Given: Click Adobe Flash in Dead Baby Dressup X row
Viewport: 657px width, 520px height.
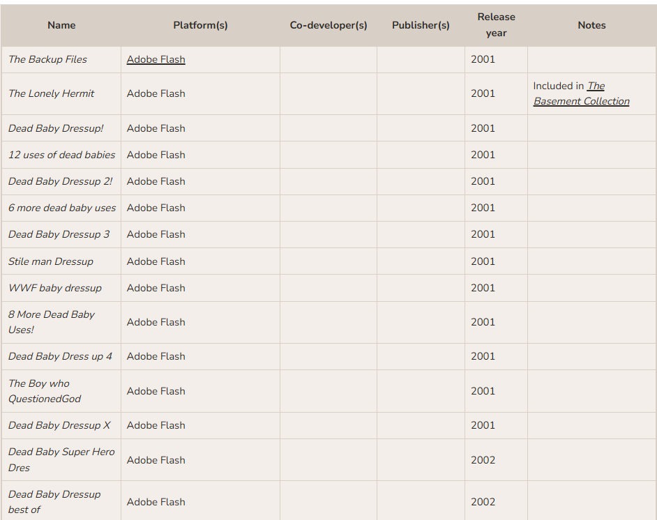Looking at the screenshot, I should pos(156,425).
